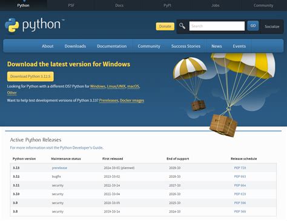Focus the Search input field
The height and width of the screenshot is (221, 287).
pyautogui.click(x=217, y=26)
